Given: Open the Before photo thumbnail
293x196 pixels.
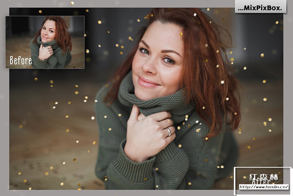Looking at the screenshot, I should 45,42.
